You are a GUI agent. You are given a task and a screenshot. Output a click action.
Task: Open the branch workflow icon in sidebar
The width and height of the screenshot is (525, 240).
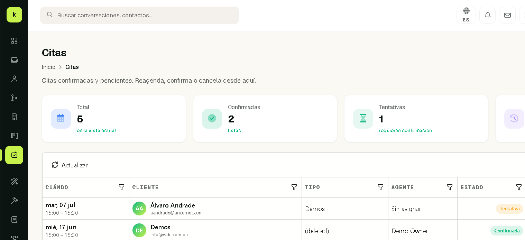14,98
